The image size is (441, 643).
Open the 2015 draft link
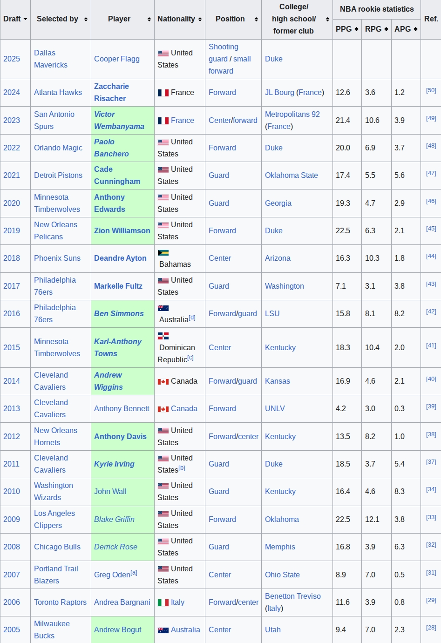point(12,348)
